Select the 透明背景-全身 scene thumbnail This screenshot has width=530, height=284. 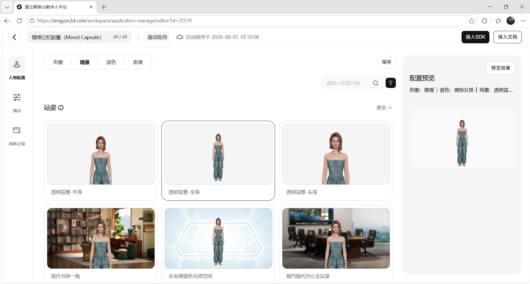pyautogui.click(x=218, y=154)
